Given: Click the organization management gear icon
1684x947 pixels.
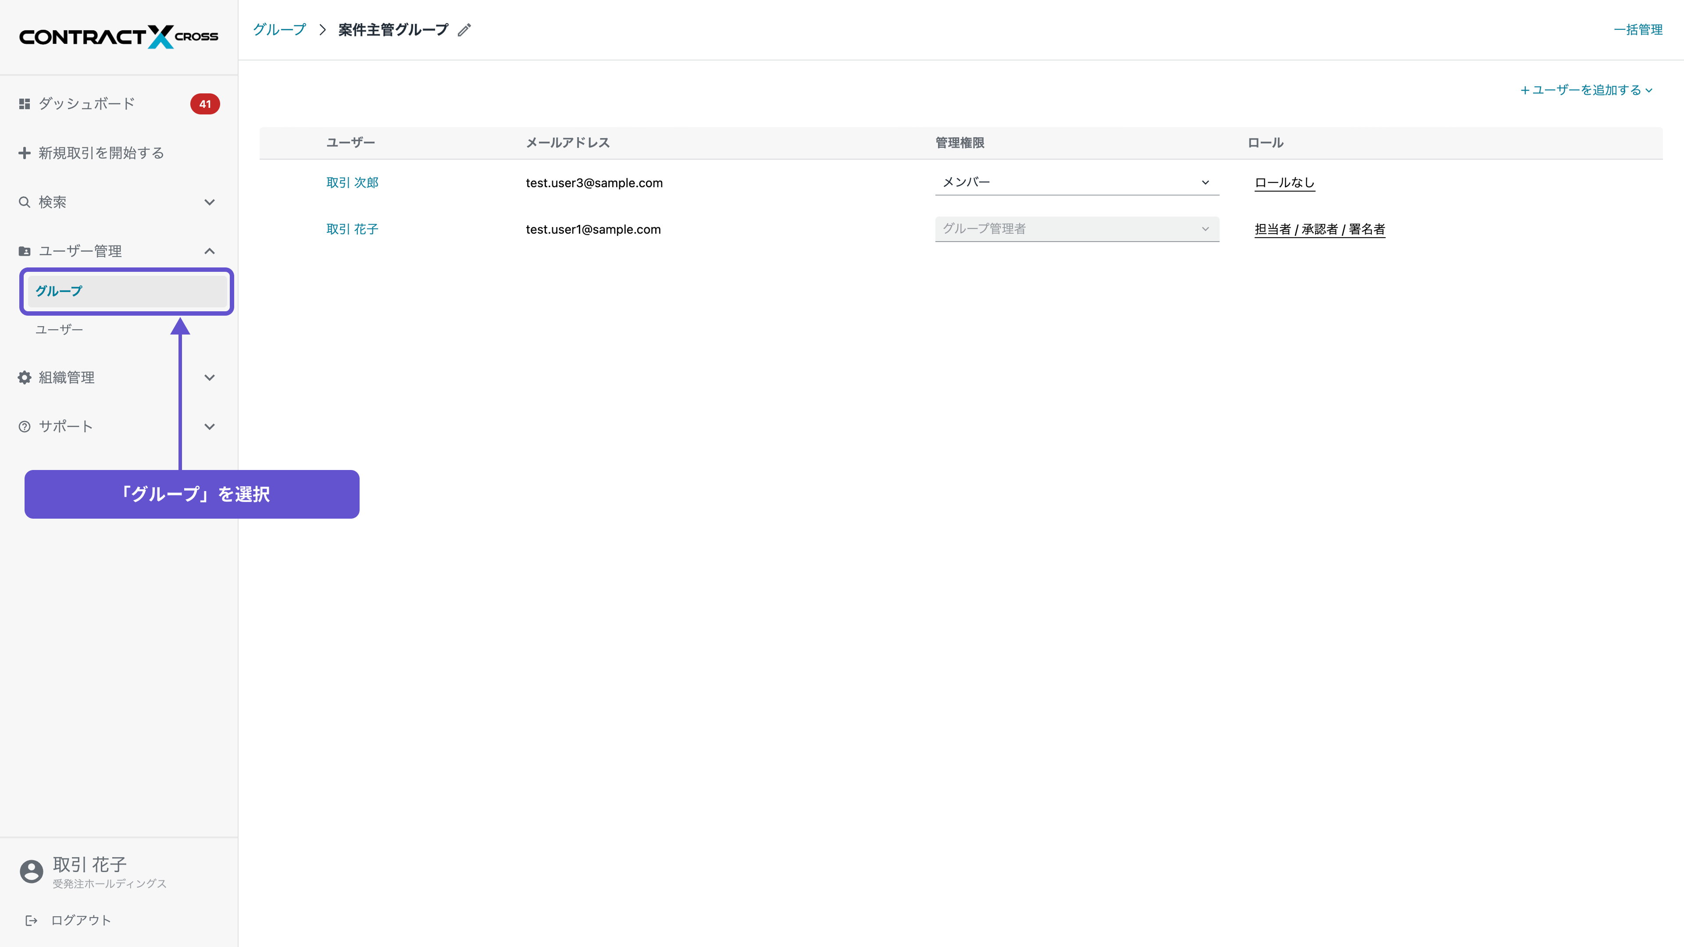Looking at the screenshot, I should pos(24,377).
